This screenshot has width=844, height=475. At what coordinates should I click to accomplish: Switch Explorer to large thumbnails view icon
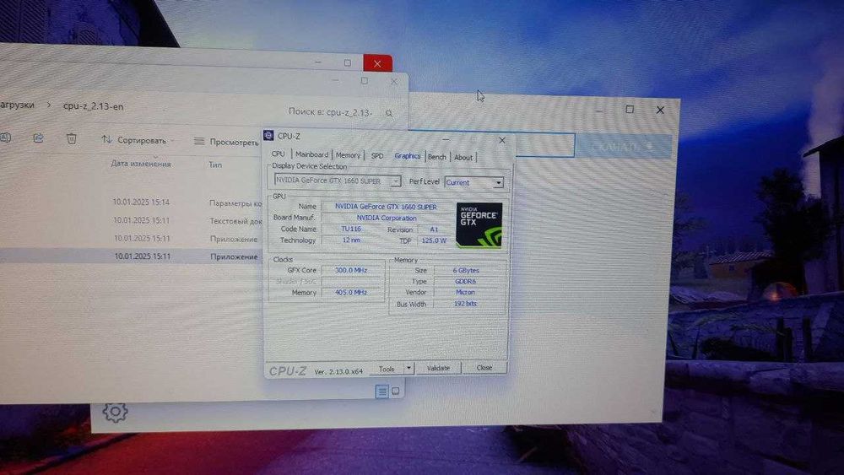(x=396, y=391)
